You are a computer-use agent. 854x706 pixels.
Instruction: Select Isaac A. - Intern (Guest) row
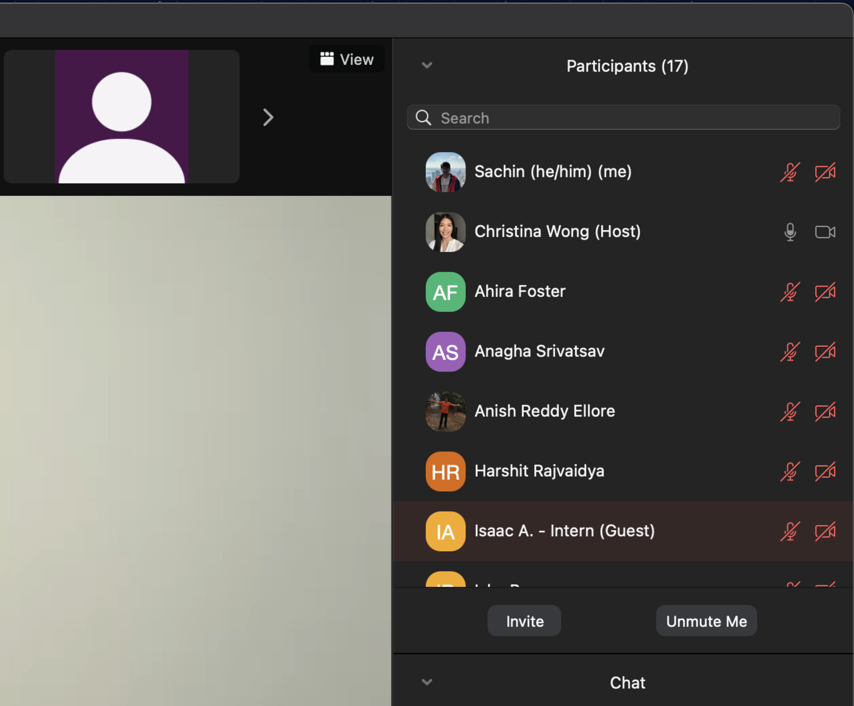pyautogui.click(x=564, y=531)
